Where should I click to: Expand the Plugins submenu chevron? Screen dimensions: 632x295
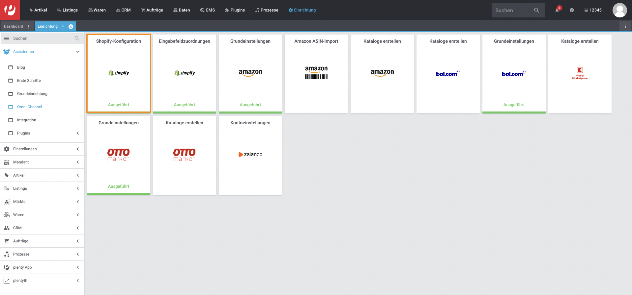pos(78,133)
